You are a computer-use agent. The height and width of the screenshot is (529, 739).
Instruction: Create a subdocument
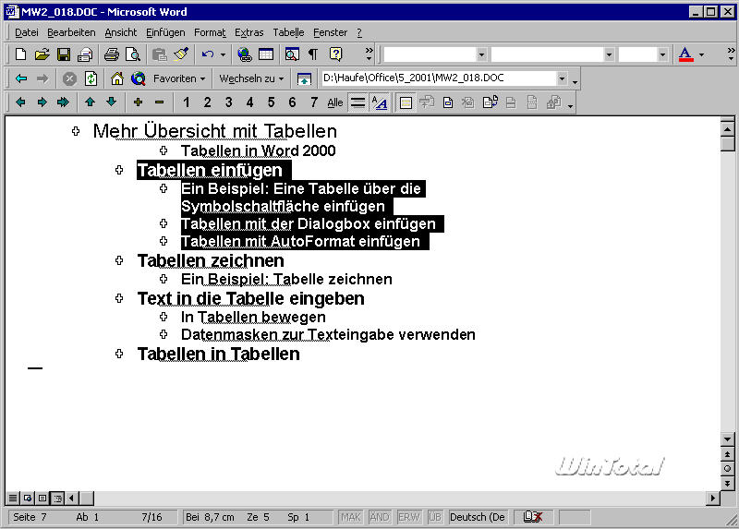[448, 102]
